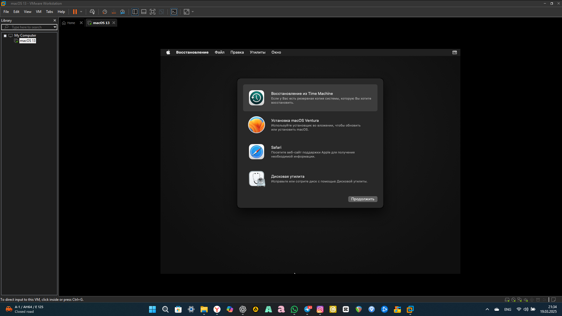Screen dimensions: 562x316
Task: Enter full screen mode
Action: (x=153, y=12)
